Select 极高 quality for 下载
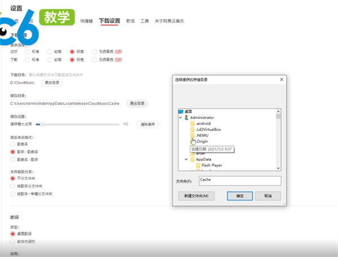Image resolution: width=338 pixels, height=257 pixels. 72,60
